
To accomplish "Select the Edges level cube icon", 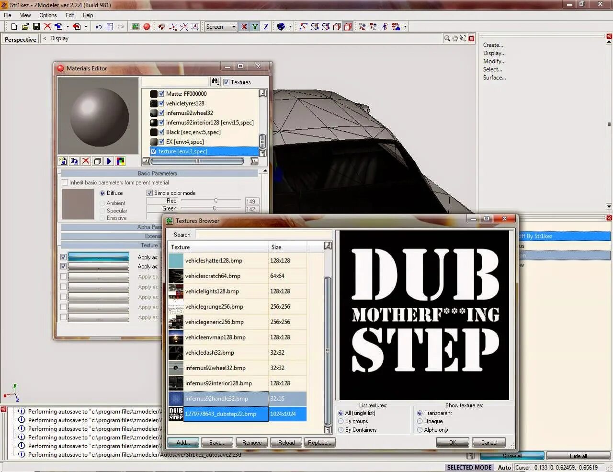I will coord(315,27).
